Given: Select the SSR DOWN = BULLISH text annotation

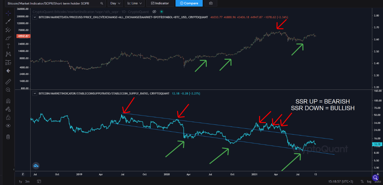Looking at the screenshot, I should coord(323,108).
